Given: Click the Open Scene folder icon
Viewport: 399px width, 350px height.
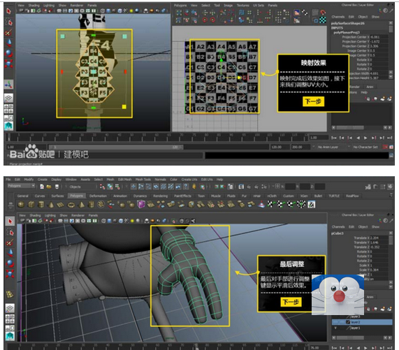Looking at the screenshot, I should [49, 187].
